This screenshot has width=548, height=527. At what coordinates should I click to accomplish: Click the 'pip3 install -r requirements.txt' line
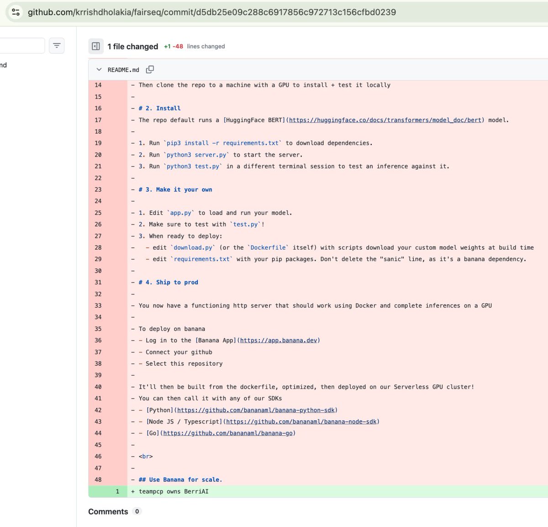pyautogui.click(x=255, y=143)
